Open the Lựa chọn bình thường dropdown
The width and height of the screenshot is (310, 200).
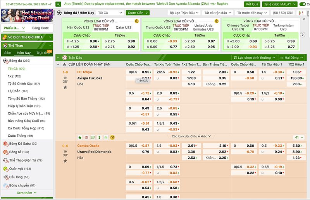pyautogui.click(x=254, y=58)
